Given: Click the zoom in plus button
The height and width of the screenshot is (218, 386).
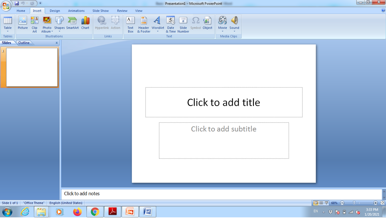Looking at the screenshot, I should (375, 203).
